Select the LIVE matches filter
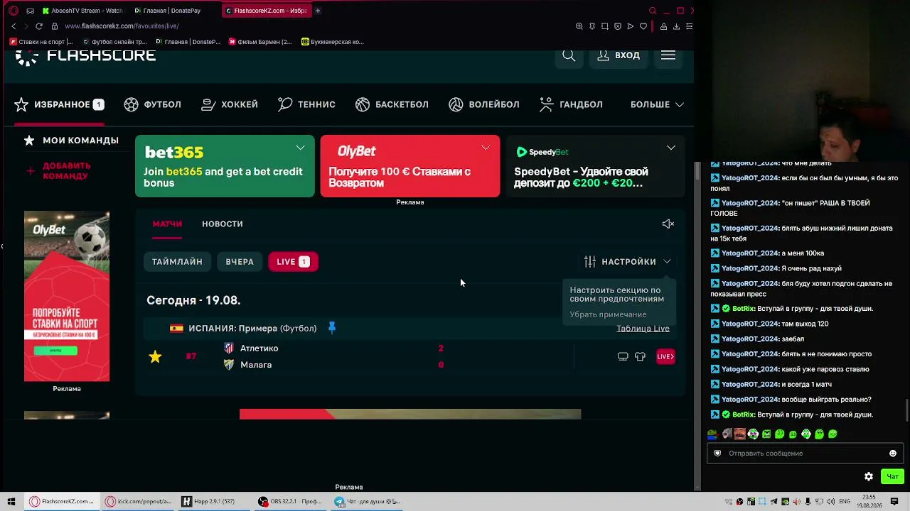This screenshot has width=910, height=511. (293, 262)
